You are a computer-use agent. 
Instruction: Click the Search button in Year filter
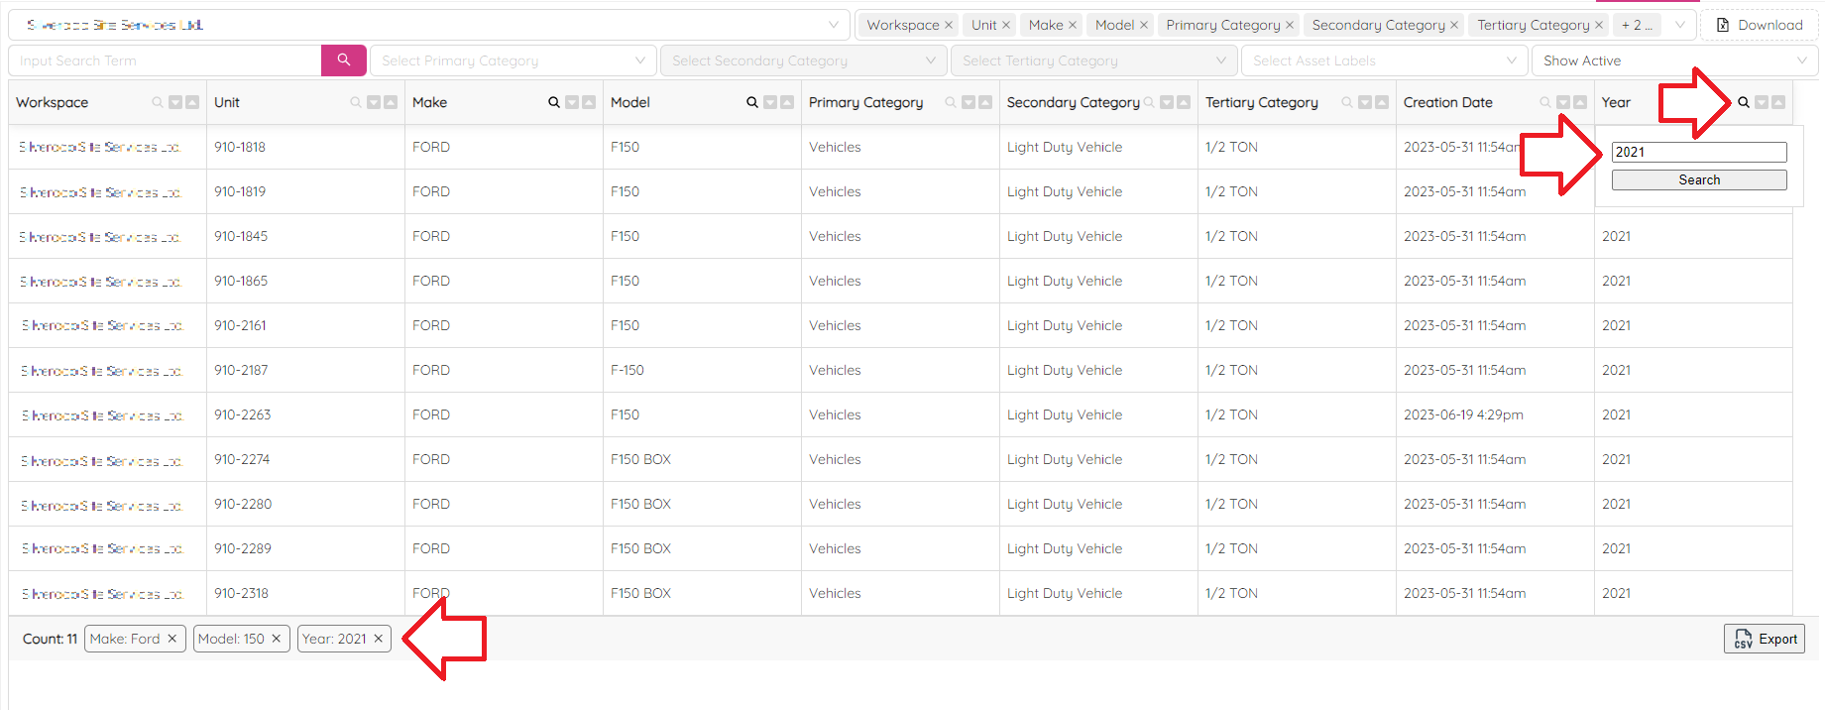pos(1699,179)
